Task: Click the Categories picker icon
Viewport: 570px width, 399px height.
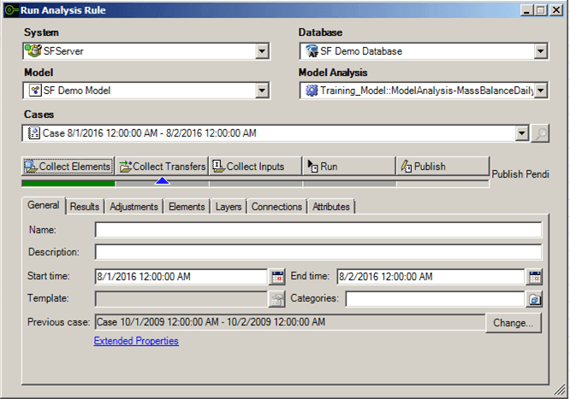Action: (534, 299)
